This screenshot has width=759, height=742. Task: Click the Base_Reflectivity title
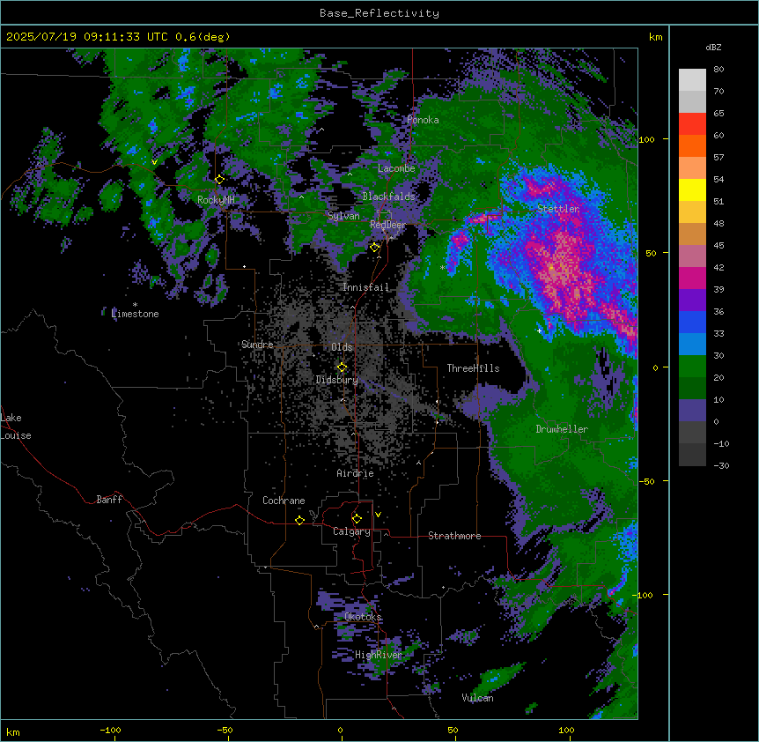[379, 13]
